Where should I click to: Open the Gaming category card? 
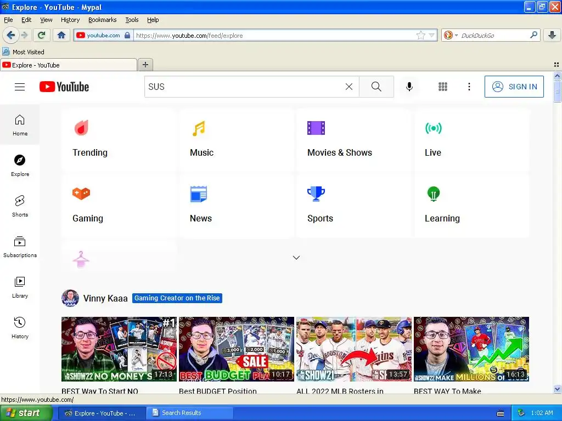pos(119,205)
